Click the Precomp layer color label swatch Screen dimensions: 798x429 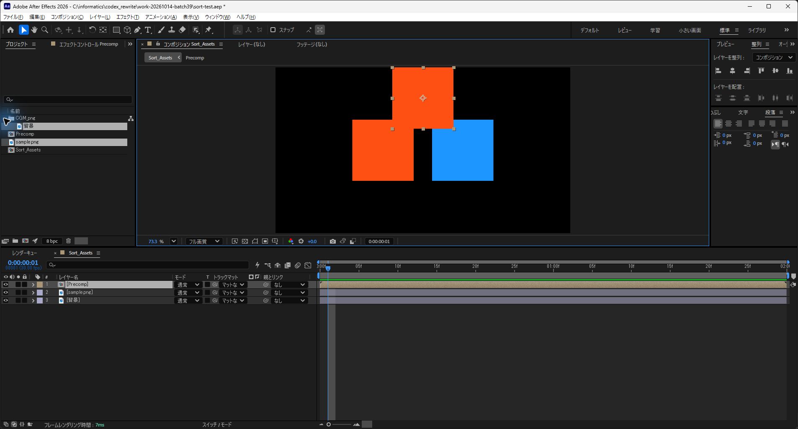[40, 285]
